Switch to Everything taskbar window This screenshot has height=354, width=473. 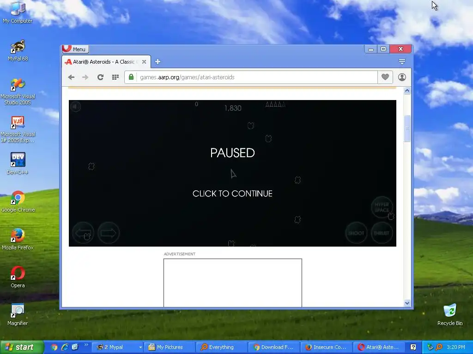point(222,347)
